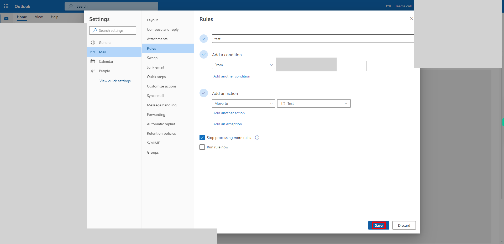Close the Rules settings dialog
This screenshot has width=504, height=244.
pyautogui.click(x=411, y=19)
